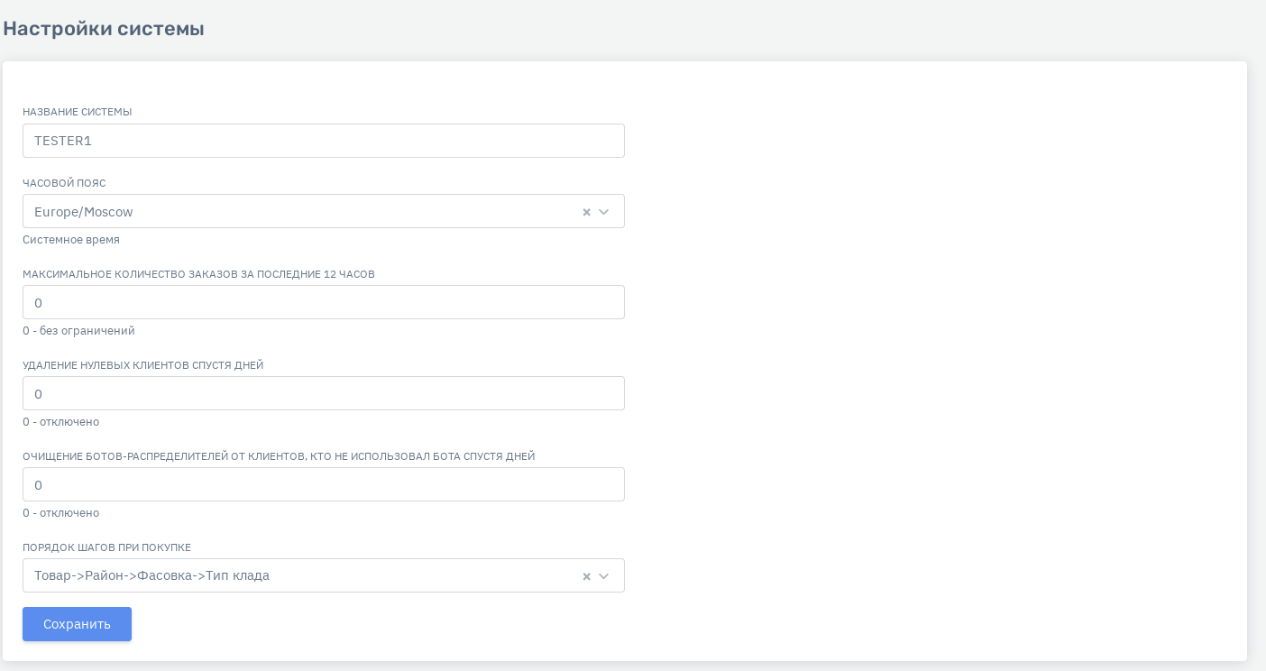1266x671 pixels.
Task: Click the Название системы label
Action: [78, 112]
